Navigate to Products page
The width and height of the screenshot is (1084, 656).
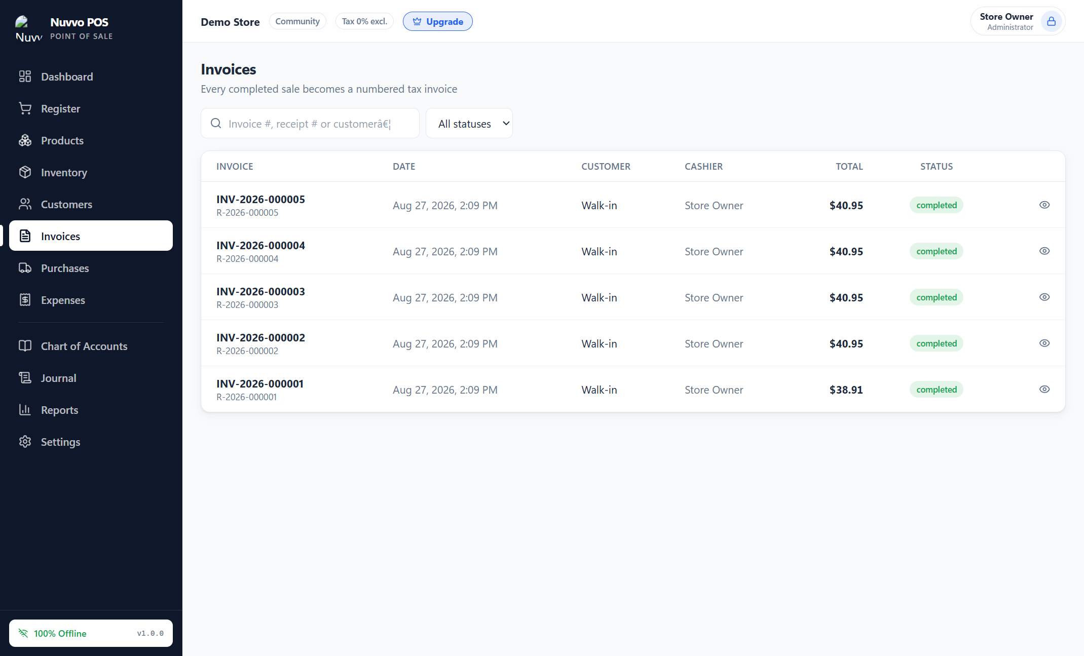[91, 140]
